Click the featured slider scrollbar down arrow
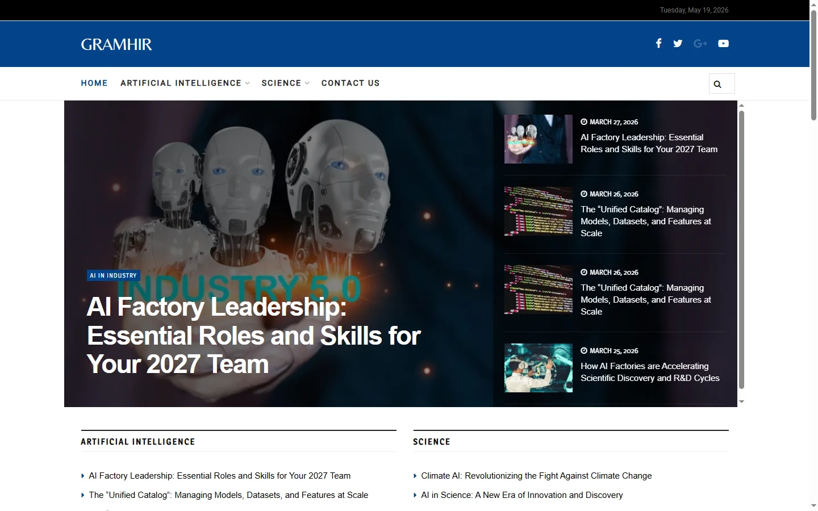The image size is (818, 511). click(x=741, y=402)
